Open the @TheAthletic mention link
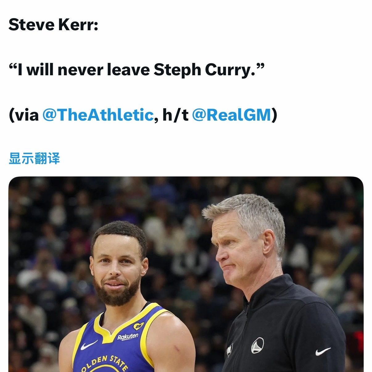Viewport: 372px width, 372px height. (98, 115)
